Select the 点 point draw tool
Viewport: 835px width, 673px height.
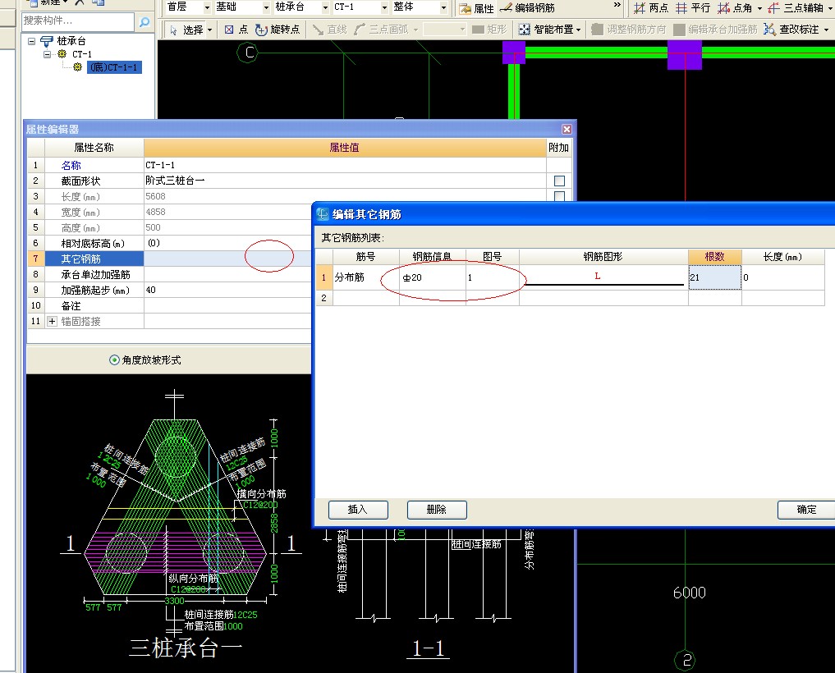[x=236, y=30]
